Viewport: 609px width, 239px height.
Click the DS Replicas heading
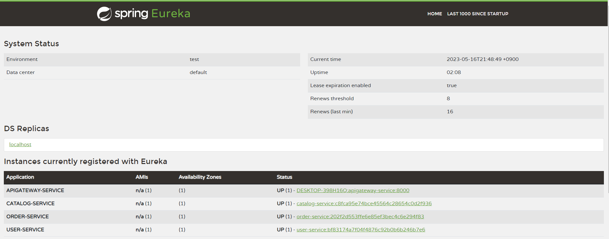[x=27, y=129]
